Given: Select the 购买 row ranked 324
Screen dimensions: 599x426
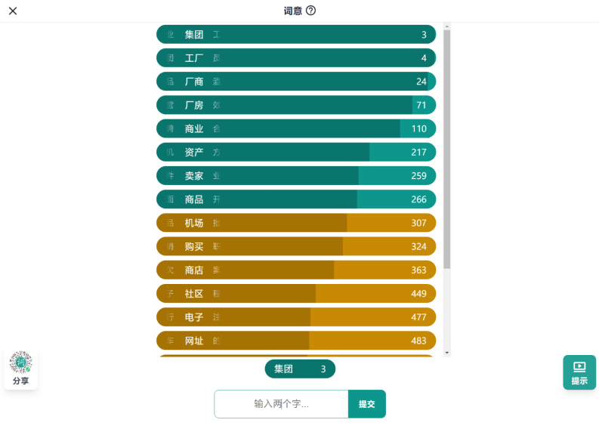Looking at the screenshot, I should click(x=296, y=246).
